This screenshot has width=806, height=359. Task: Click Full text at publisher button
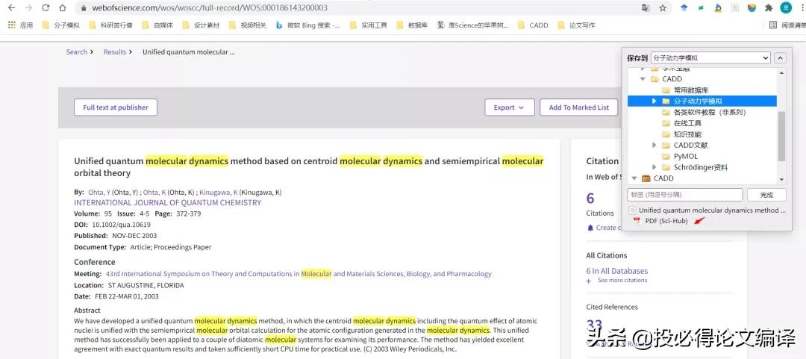pyautogui.click(x=116, y=107)
